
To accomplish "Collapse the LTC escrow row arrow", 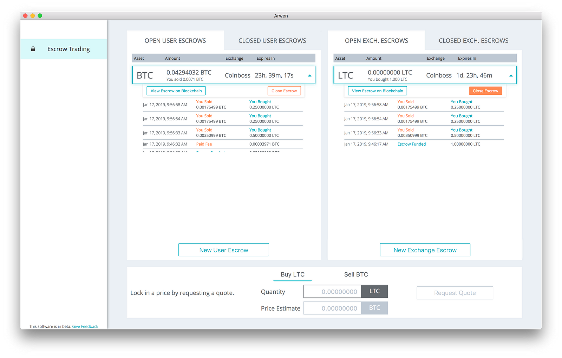I will [511, 76].
